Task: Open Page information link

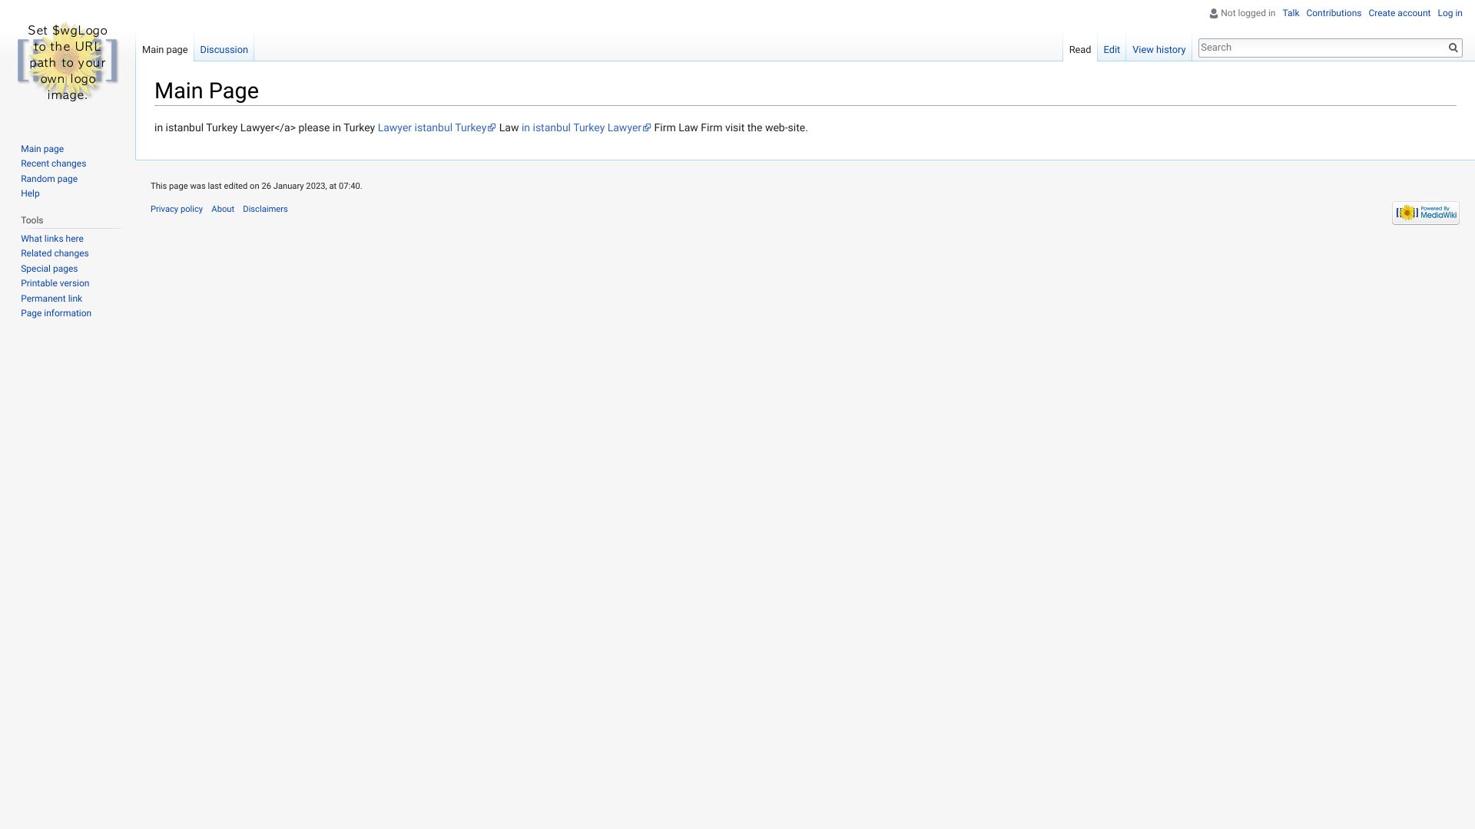Action: (56, 313)
